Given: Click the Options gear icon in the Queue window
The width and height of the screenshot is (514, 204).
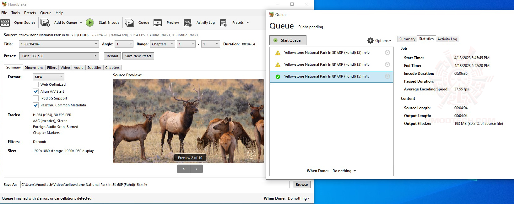Looking at the screenshot, I should [371, 41].
